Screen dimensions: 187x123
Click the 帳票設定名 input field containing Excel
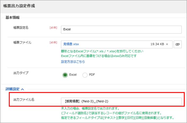tap(121, 30)
